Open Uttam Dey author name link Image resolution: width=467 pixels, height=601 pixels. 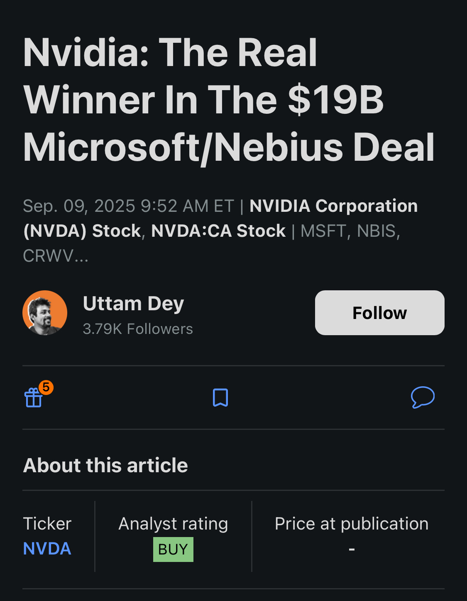(x=133, y=304)
